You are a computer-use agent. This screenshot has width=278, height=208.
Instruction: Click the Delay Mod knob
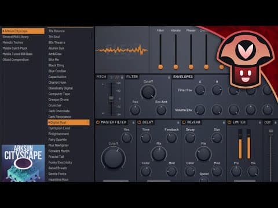pyautogui.click(x=171, y=171)
